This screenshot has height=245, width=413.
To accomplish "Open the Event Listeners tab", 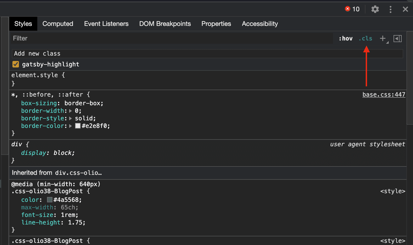I will click(x=106, y=24).
